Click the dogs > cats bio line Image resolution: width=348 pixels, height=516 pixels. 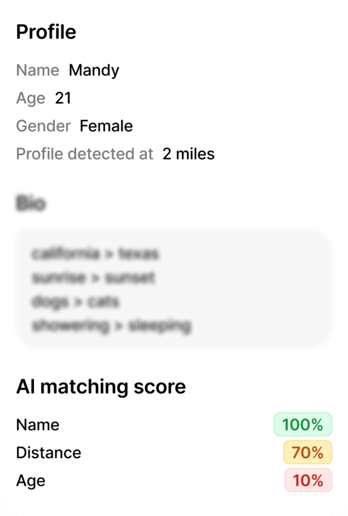tap(75, 302)
